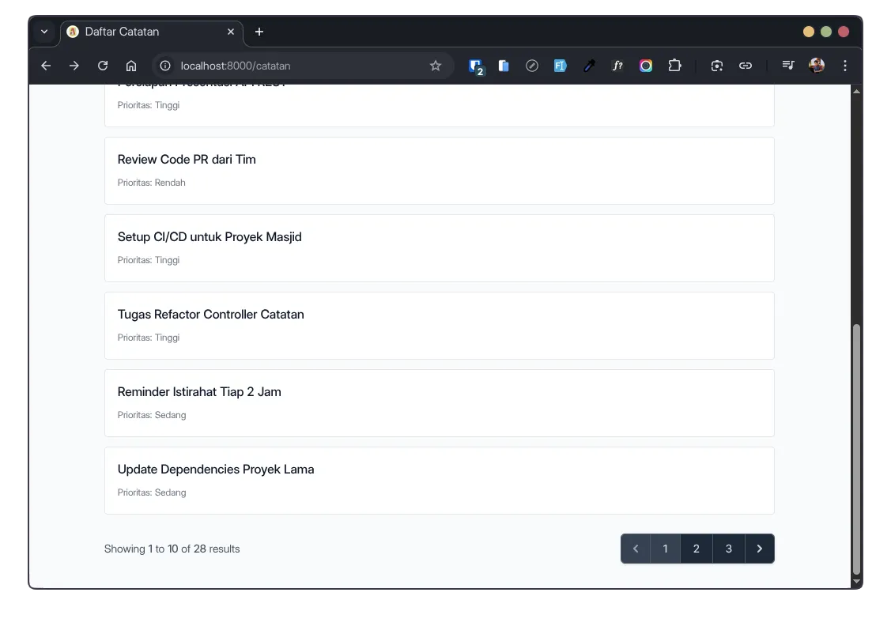Open the color picker eyedropper extension
891x630 pixels.
click(x=589, y=66)
